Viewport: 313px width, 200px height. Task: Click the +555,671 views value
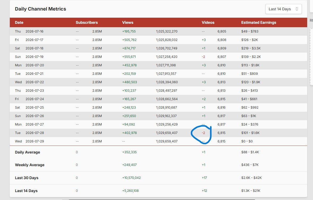tap(129, 57)
